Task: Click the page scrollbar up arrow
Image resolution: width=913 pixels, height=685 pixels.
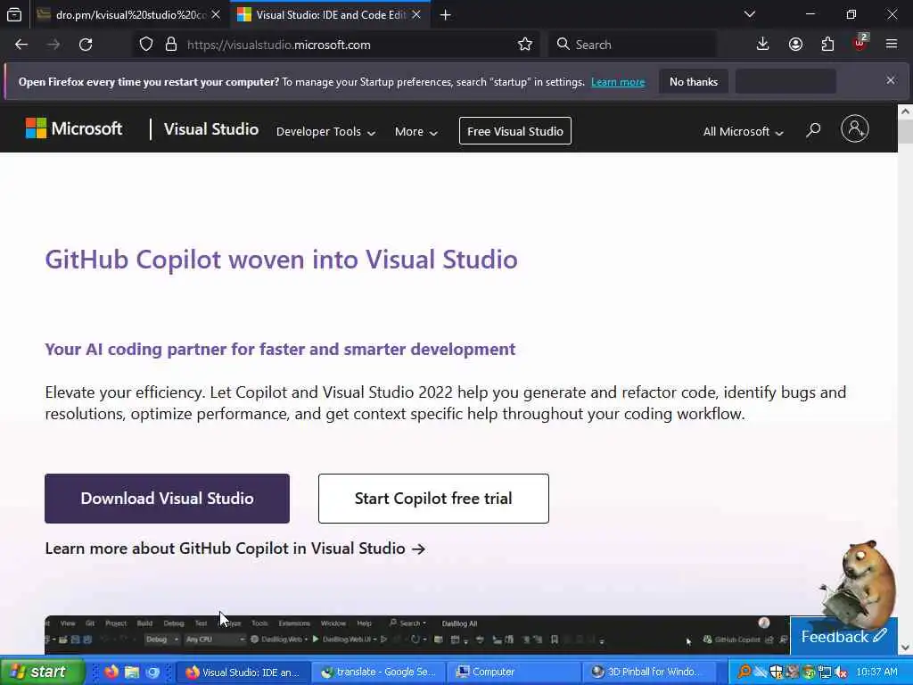Action: pyautogui.click(x=905, y=111)
